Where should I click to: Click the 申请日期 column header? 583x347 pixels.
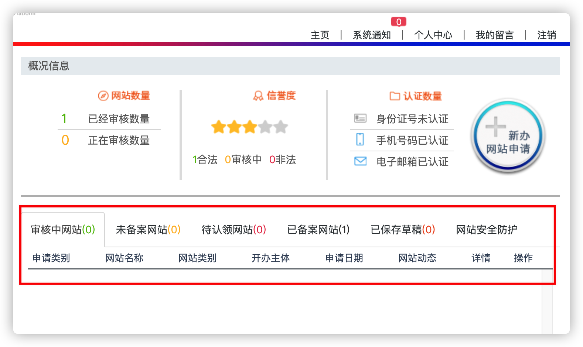tap(344, 258)
